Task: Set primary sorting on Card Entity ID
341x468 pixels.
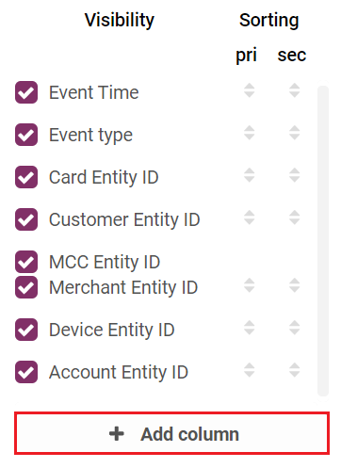Action: pyautogui.click(x=250, y=175)
